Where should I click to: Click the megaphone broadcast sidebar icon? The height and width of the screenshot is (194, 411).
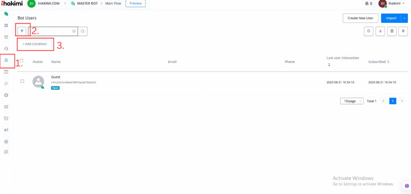pyautogui.click(x=6, y=130)
